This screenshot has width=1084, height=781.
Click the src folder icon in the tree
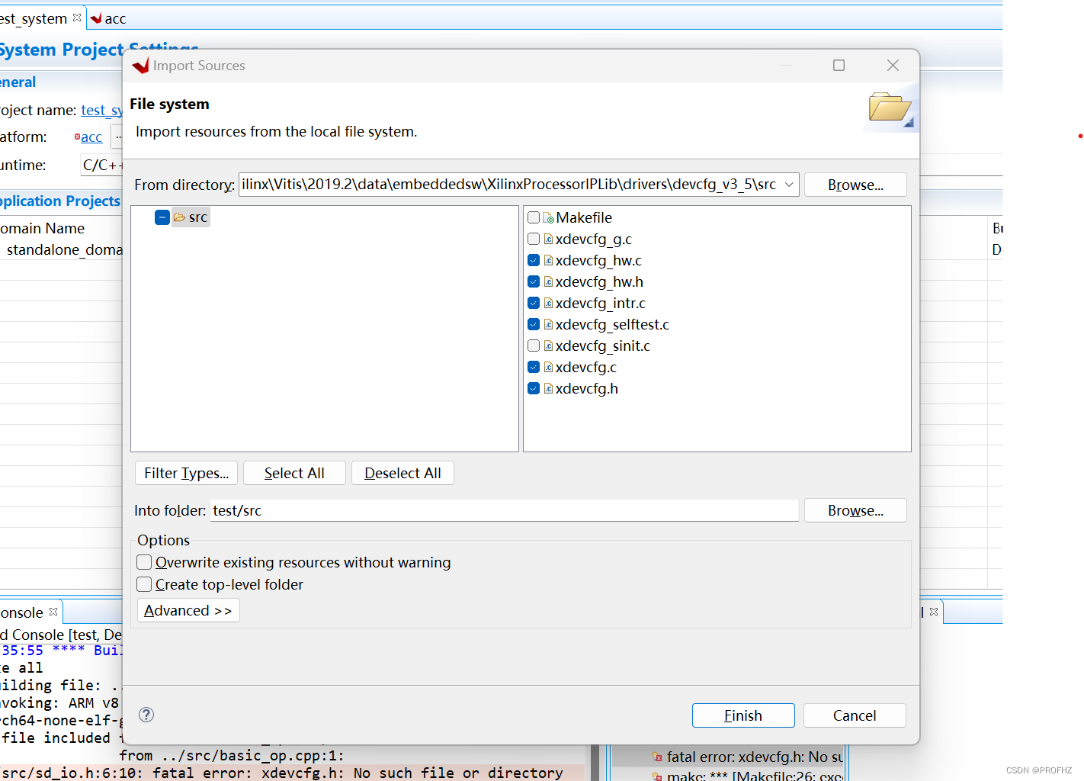[179, 217]
